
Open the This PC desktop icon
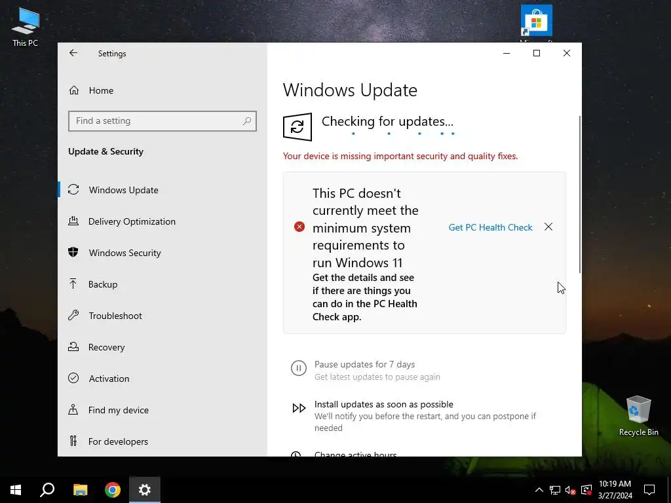pos(26,27)
